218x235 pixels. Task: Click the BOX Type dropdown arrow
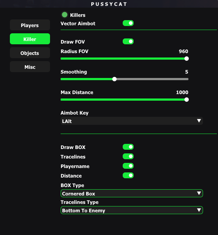click(199, 193)
